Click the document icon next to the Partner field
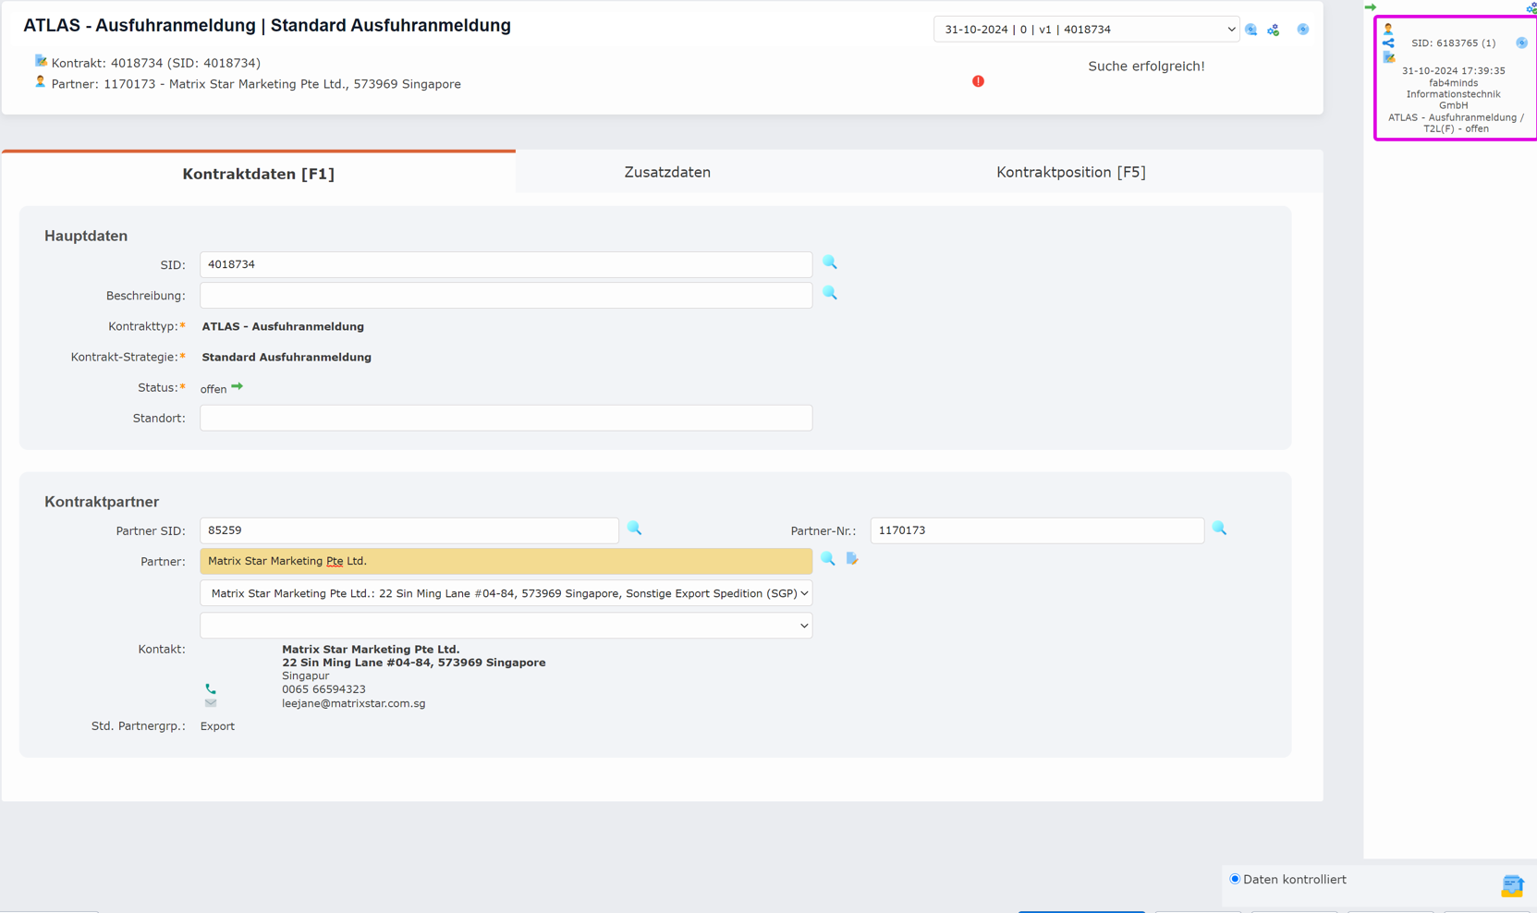Viewport: 1537px width, 913px height. (x=851, y=559)
